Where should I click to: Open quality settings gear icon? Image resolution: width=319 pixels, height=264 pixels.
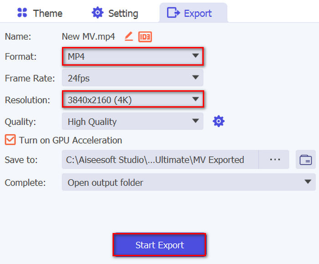click(218, 121)
